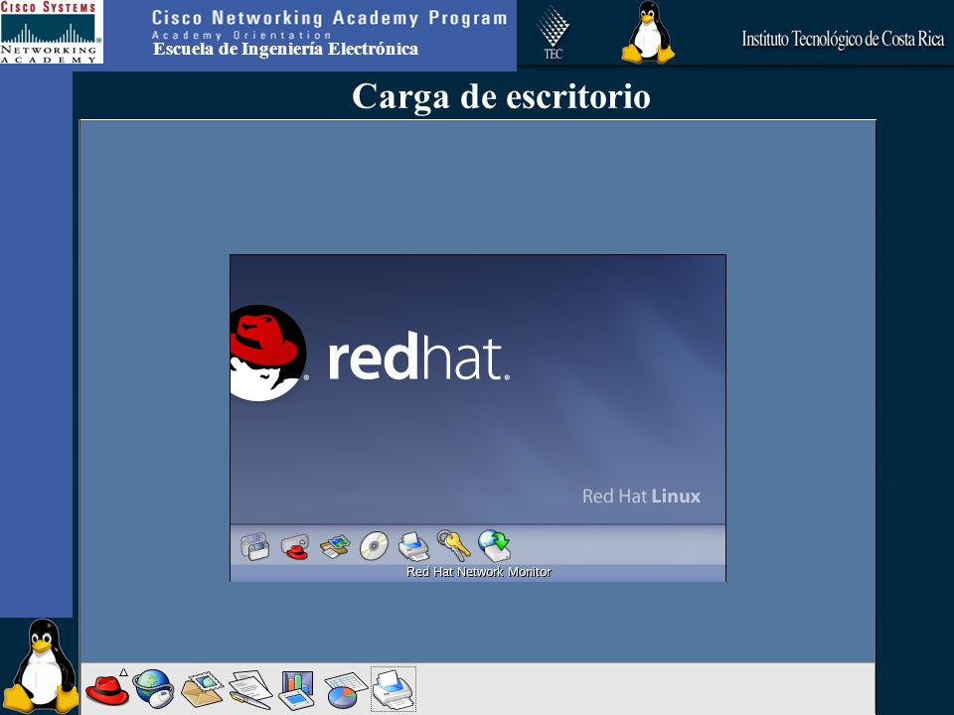Click the "Carga de escritorio" slide title
This screenshot has width=954, height=715.
tap(501, 96)
